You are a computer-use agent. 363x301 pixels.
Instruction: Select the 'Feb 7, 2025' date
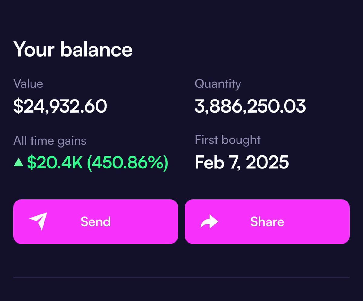coord(242,162)
